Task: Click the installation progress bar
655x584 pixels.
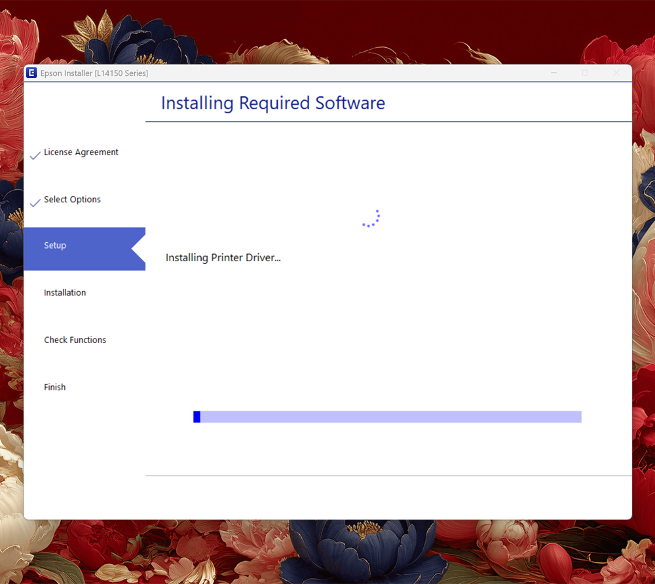Action: pyautogui.click(x=387, y=416)
